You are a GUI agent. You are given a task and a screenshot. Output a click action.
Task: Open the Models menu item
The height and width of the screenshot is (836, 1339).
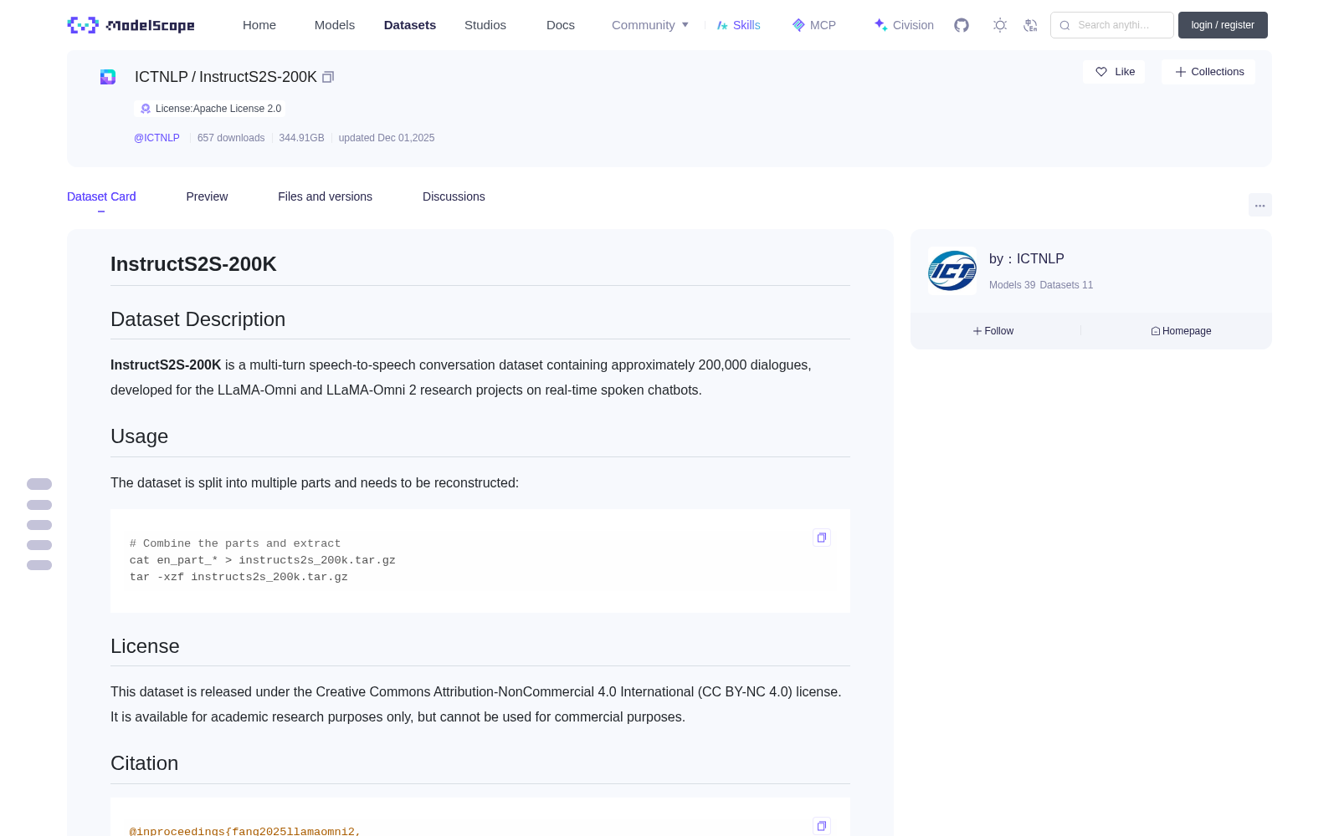click(x=335, y=25)
